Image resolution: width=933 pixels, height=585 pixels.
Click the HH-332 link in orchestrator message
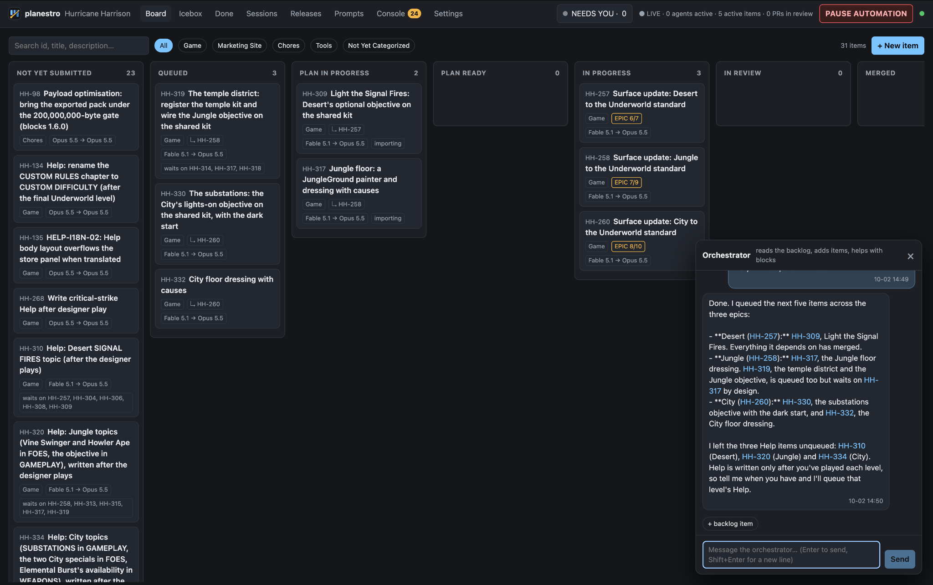click(840, 413)
